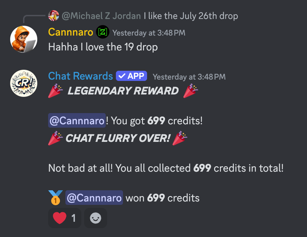307x237 pixels.
Task: Click party popper right of LEGENDARY REWARD
Action: (190, 91)
